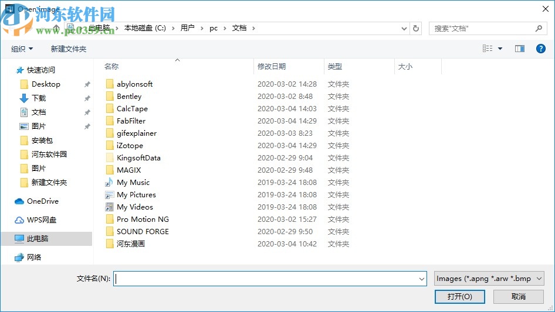The image size is (555, 312).
Task: Select WPS网盘 in the sidebar
Action: coord(42,220)
